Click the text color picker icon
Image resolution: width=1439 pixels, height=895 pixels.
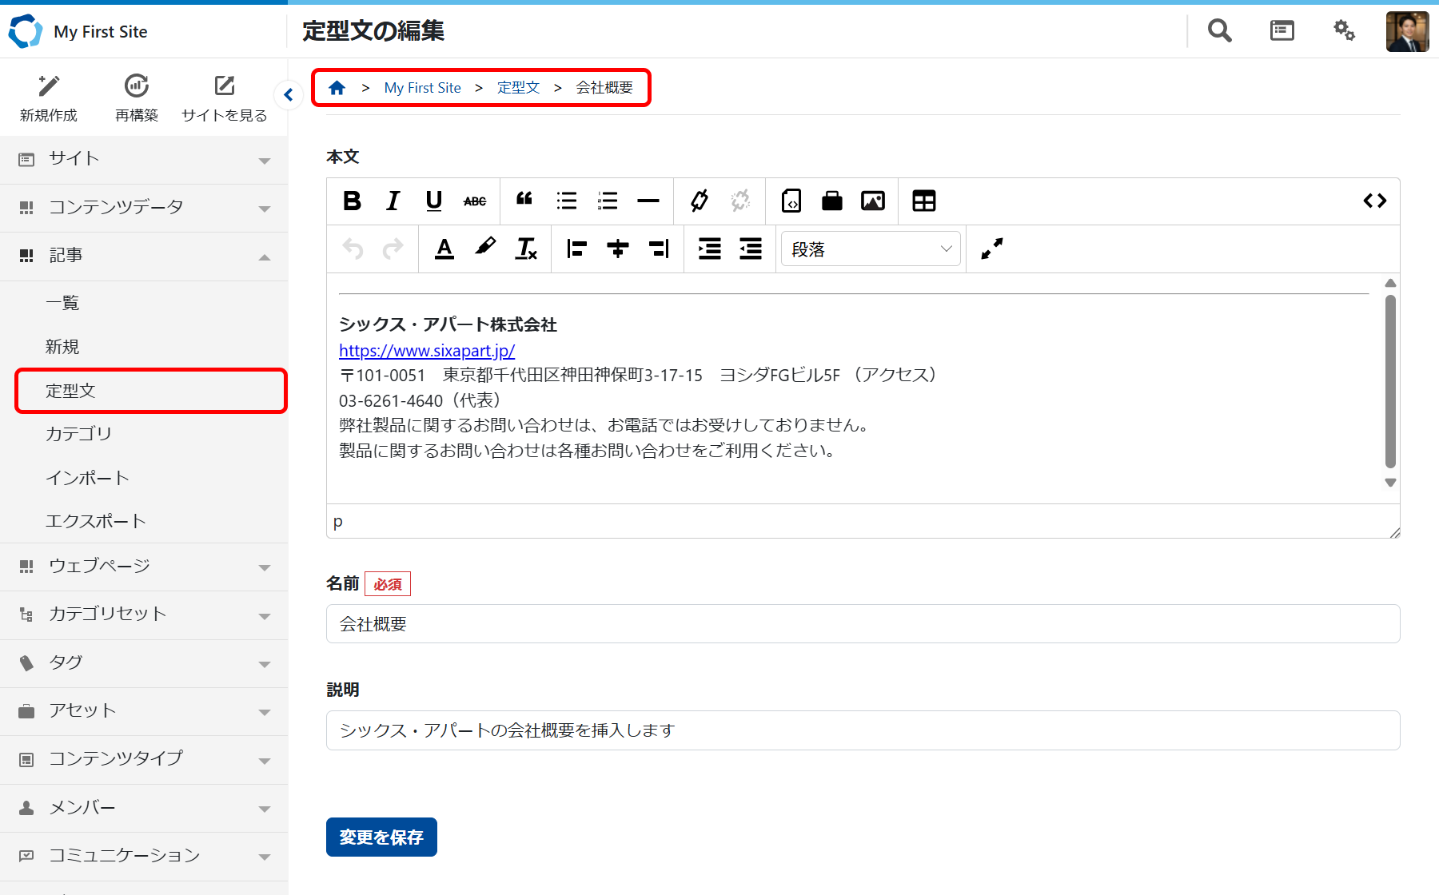[x=444, y=249]
